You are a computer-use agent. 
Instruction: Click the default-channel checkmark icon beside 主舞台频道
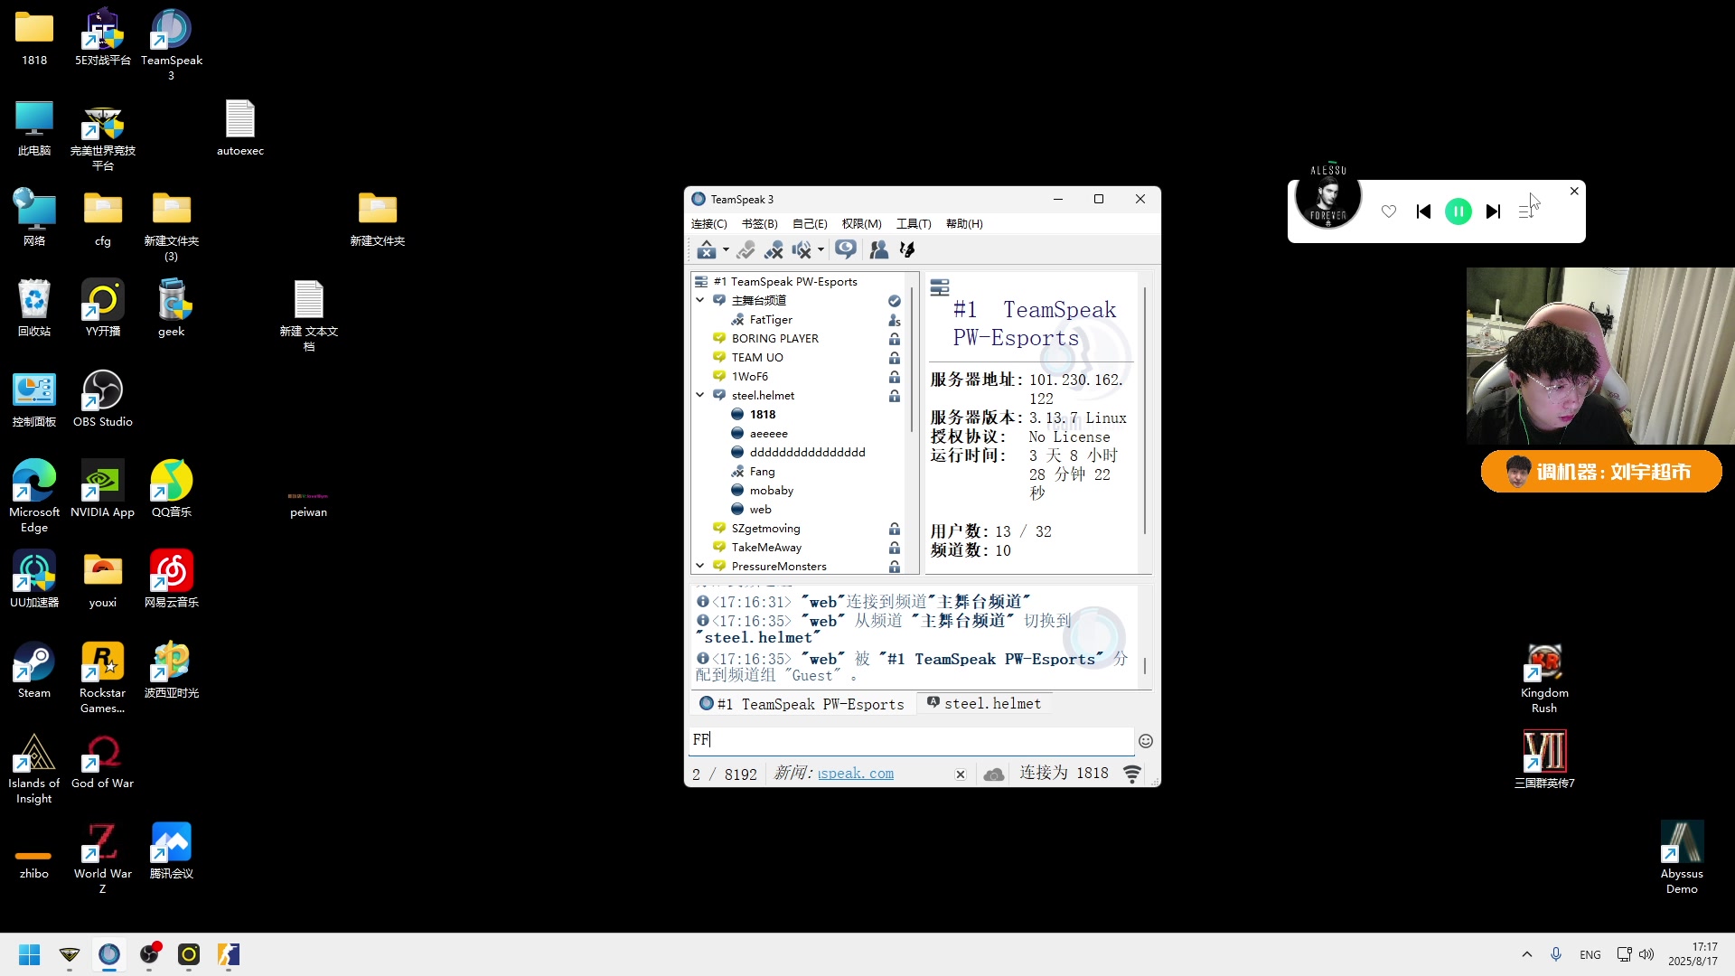click(894, 301)
